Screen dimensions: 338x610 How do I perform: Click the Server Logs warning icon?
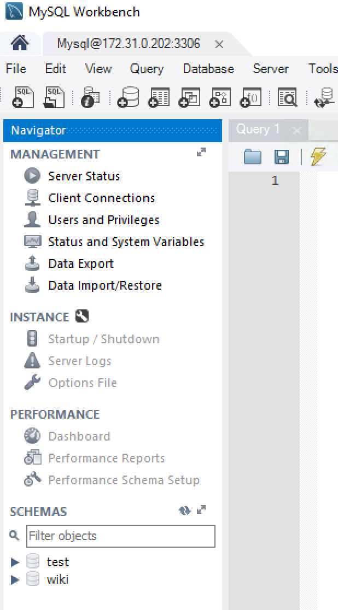32,360
